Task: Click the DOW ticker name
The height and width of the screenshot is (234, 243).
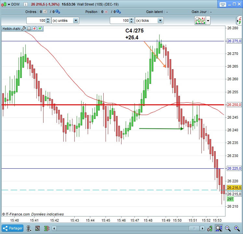Action: coord(16,4)
